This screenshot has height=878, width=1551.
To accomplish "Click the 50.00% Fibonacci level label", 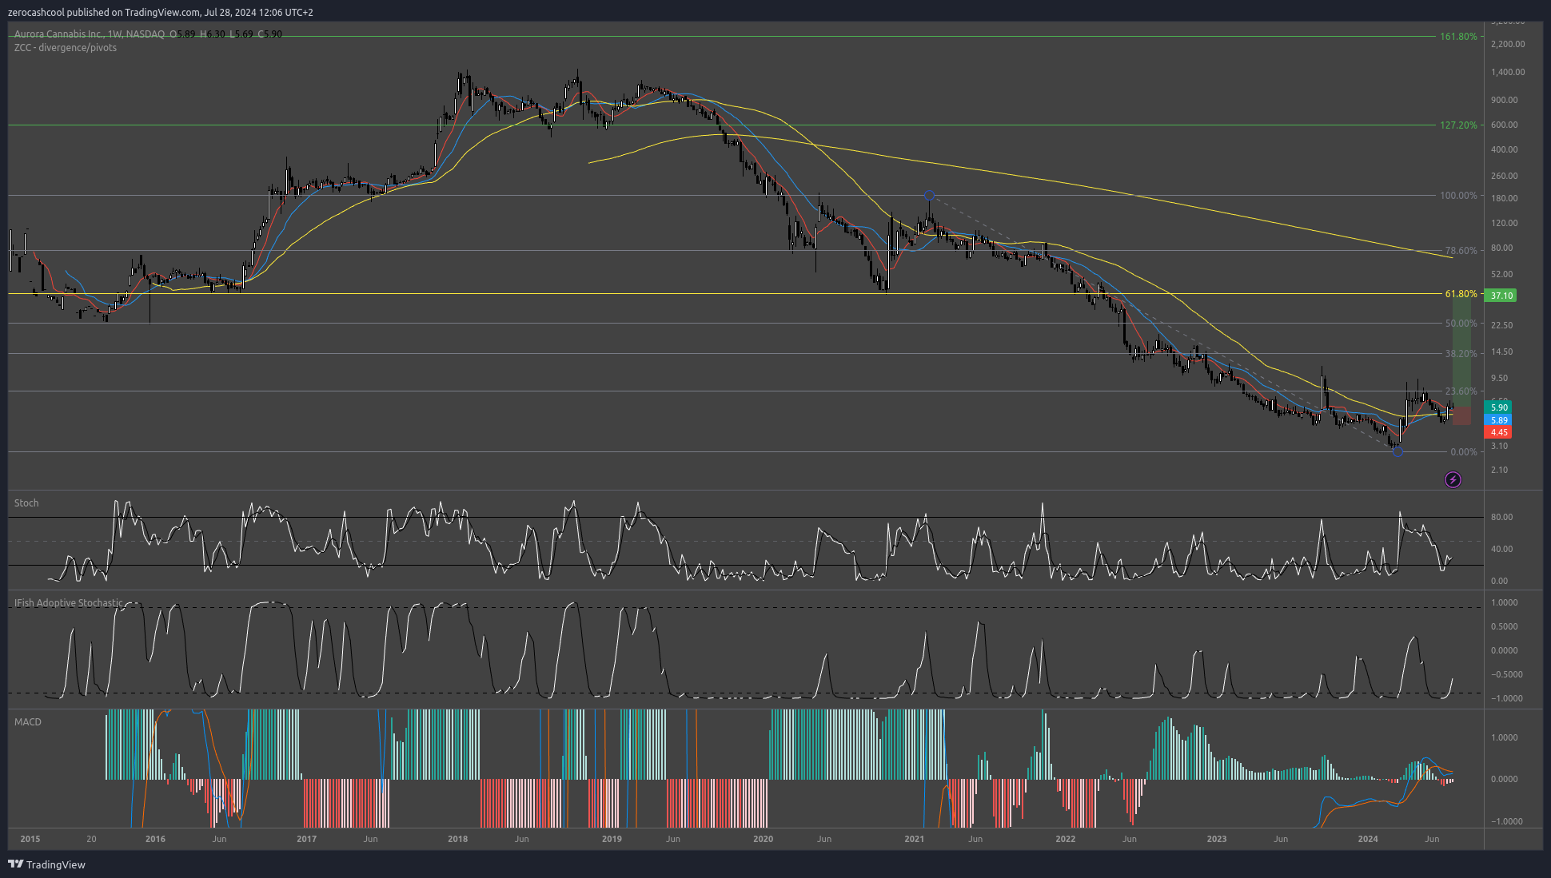I will point(1461,324).
